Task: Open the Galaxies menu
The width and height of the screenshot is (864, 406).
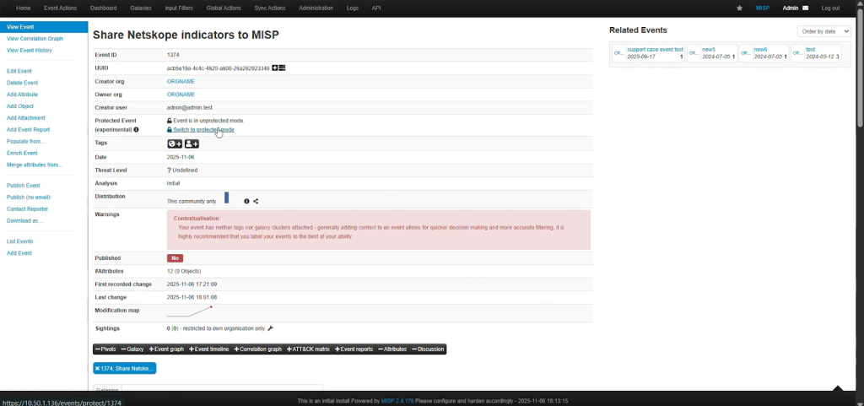Action: (141, 8)
